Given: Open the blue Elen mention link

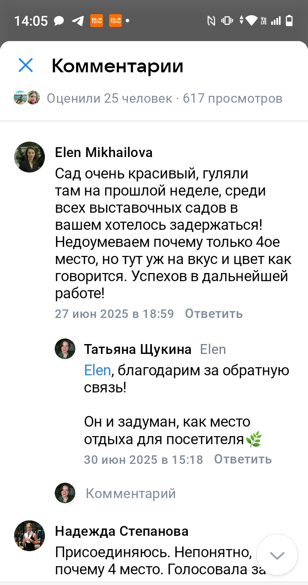Looking at the screenshot, I should [98, 370].
